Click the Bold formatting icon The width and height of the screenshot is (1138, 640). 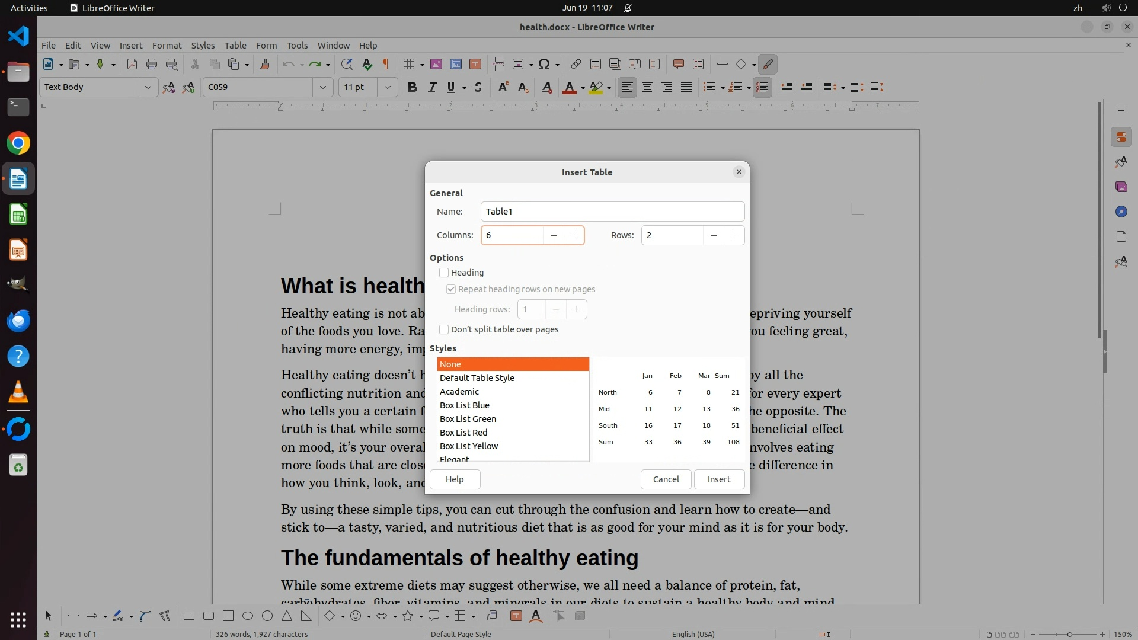pos(413,87)
